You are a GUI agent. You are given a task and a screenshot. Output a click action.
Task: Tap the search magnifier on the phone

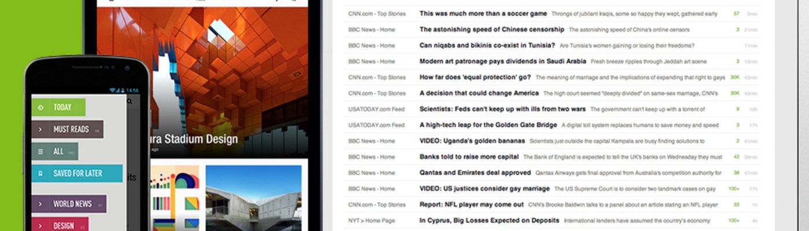129,102
